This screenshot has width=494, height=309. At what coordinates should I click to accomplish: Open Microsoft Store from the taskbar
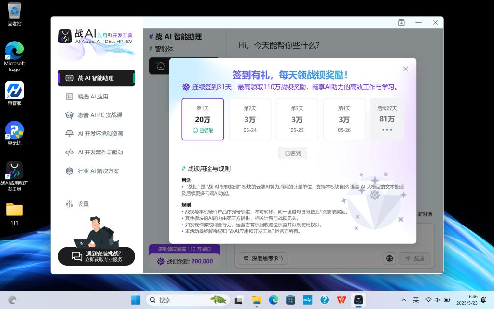coord(290,300)
